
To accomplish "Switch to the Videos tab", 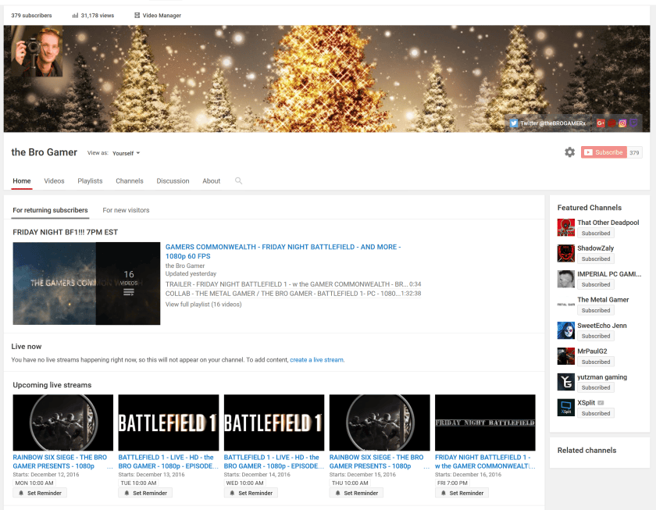I will (x=55, y=180).
